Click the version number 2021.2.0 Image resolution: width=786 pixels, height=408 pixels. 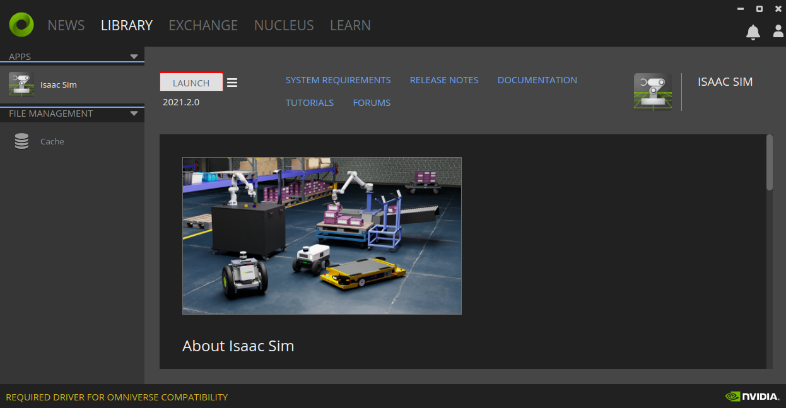[x=181, y=102]
